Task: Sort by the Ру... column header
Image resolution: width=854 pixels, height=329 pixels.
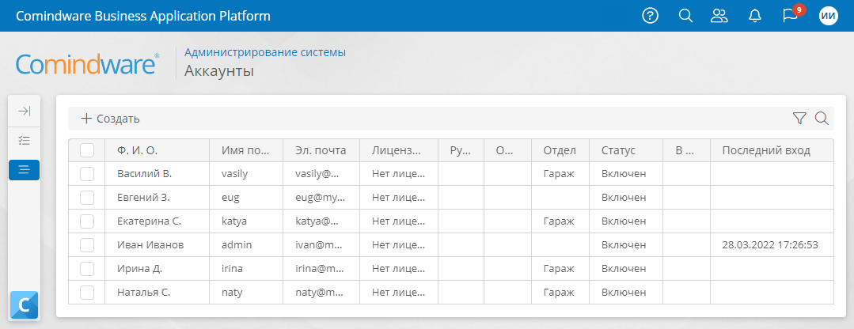Action: pyautogui.click(x=461, y=150)
